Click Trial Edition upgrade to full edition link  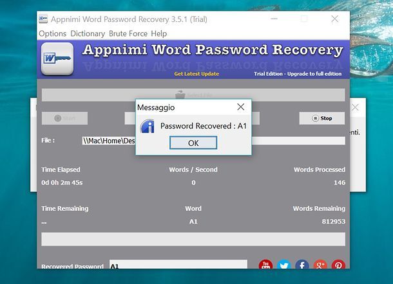click(x=298, y=74)
